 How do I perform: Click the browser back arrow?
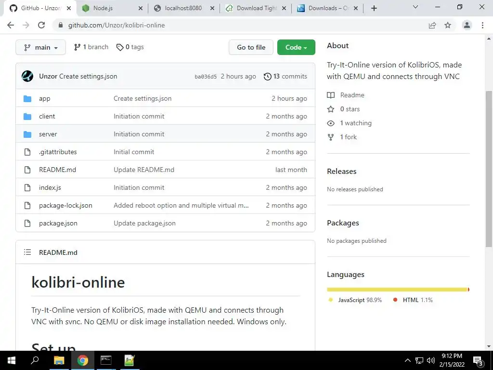pyautogui.click(x=11, y=25)
